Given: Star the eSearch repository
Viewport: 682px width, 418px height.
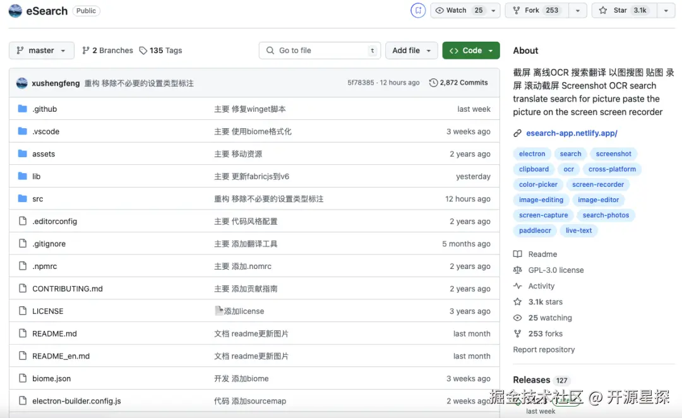Looking at the screenshot, I should [624, 11].
